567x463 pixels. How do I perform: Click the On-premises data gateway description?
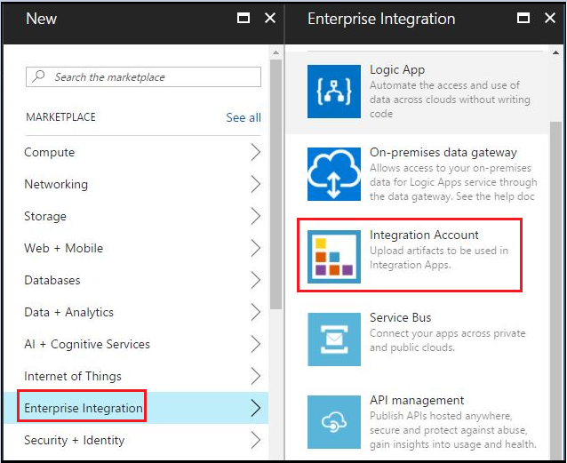pyautogui.click(x=453, y=182)
